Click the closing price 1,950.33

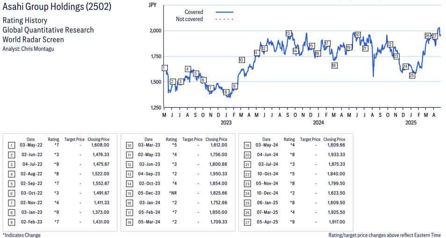tap(218, 174)
